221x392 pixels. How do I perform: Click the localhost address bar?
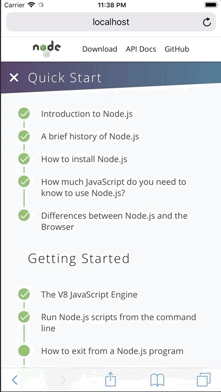110,22
